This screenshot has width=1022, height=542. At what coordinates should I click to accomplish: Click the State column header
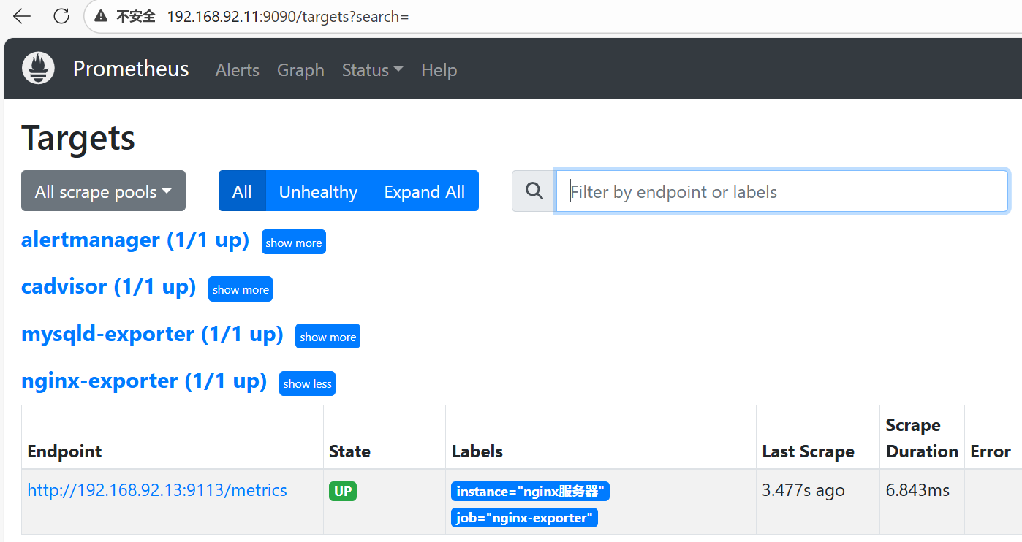click(x=349, y=451)
